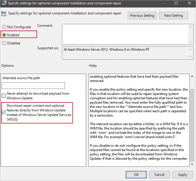Click the Apply button
196x181 pixels.
(182, 174)
